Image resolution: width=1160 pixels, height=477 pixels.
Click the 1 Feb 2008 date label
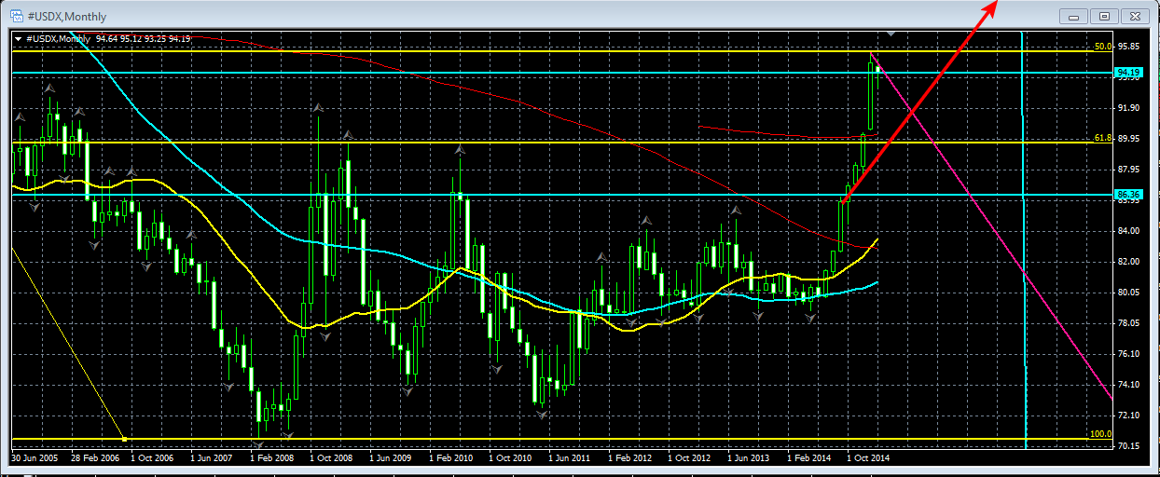[274, 458]
